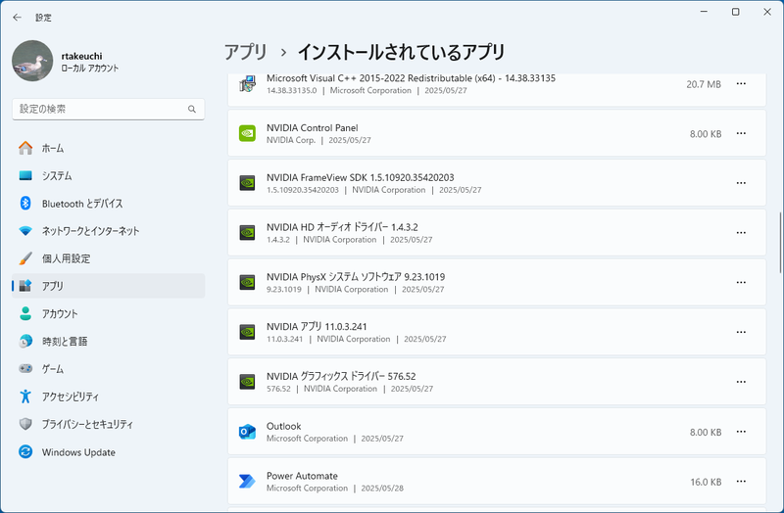The height and width of the screenshot is (513, 784).
Task: Open Windows Update page
Action: tap(108, 452)
